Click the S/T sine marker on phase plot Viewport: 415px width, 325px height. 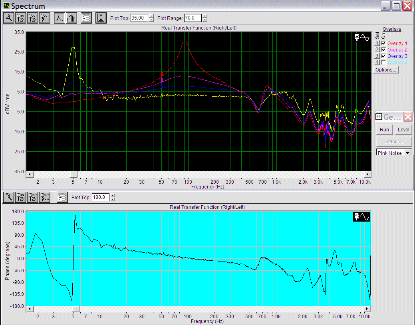[x=361, y=217]
